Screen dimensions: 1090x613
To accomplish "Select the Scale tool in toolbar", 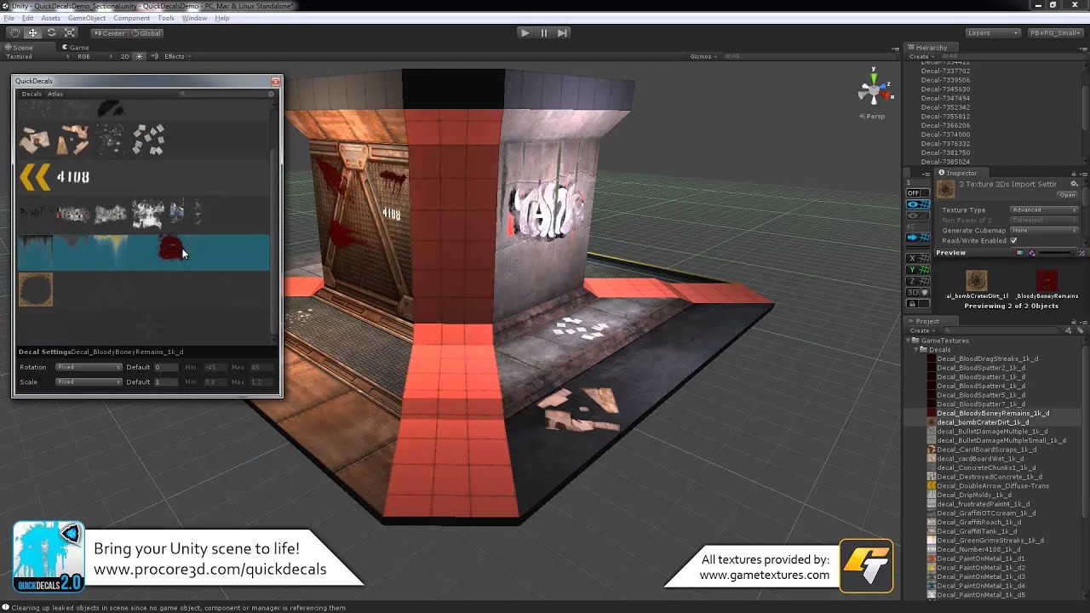I will pos(69,32).
